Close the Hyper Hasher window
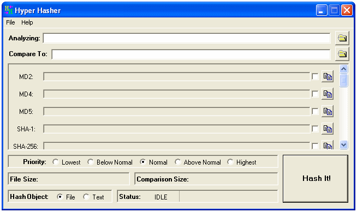The width and height of the screenshot is (357, 212). pos(347,10)
